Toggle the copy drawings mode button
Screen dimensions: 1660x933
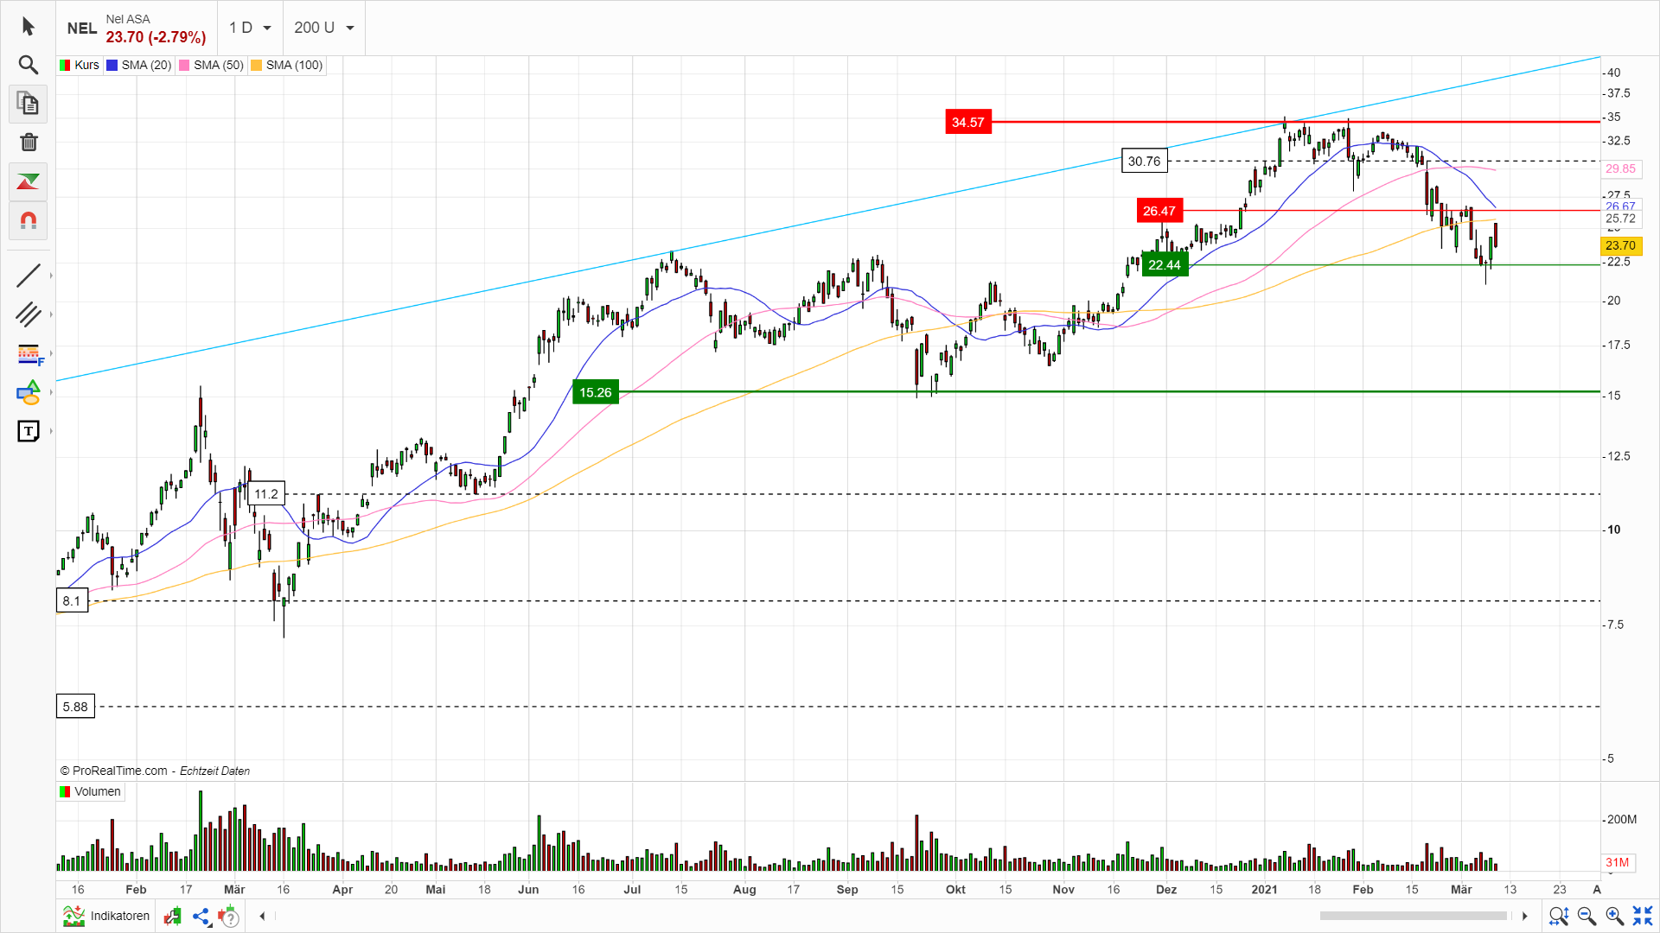coord(28,104)
